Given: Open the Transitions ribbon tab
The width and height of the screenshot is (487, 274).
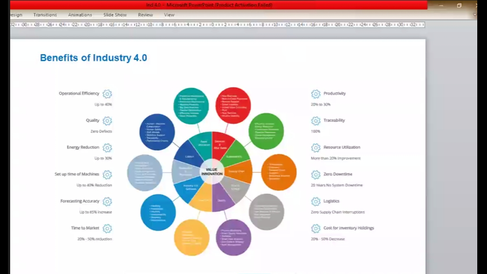Looking at the screenshot, I should pos(45,15).
